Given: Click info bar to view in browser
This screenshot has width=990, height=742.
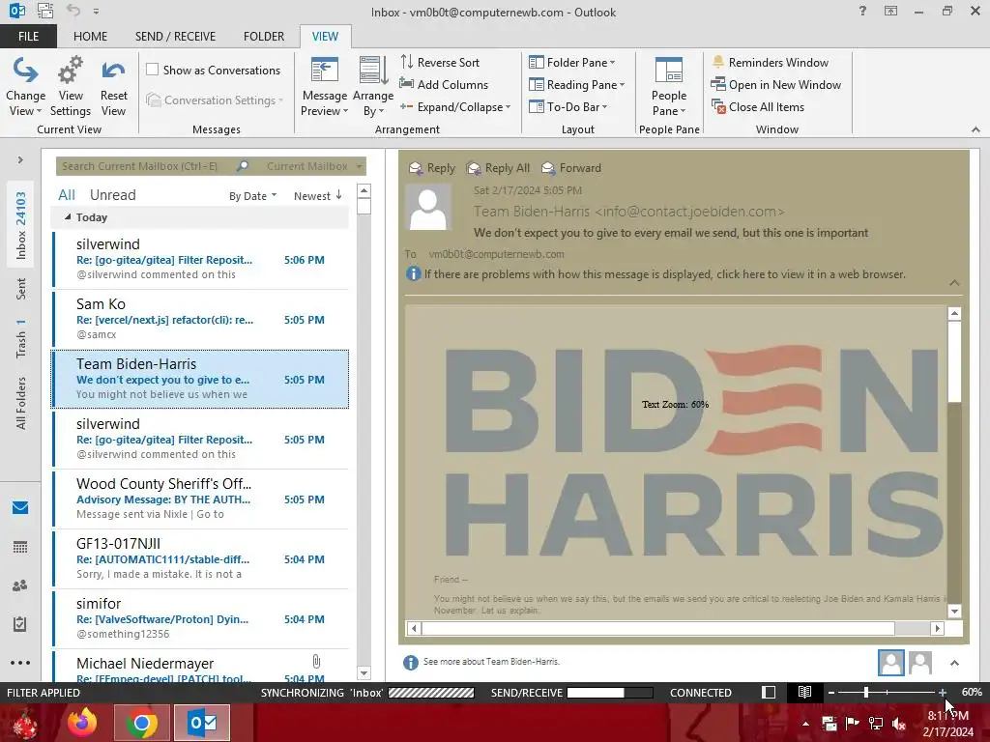Looking at the screenshot, I should click(x=655, y=274).
